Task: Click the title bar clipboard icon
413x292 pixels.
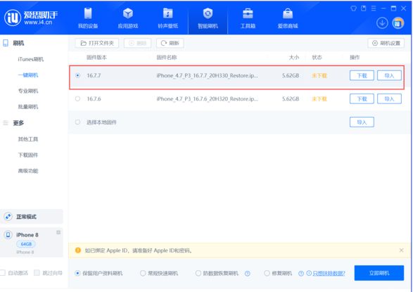Action: coord(364,8)
